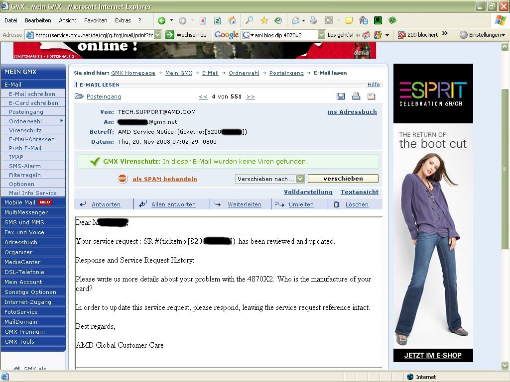Go to the next e-mail with >> link
Viewport: 510px width, 382px height.
click(251, 96)
